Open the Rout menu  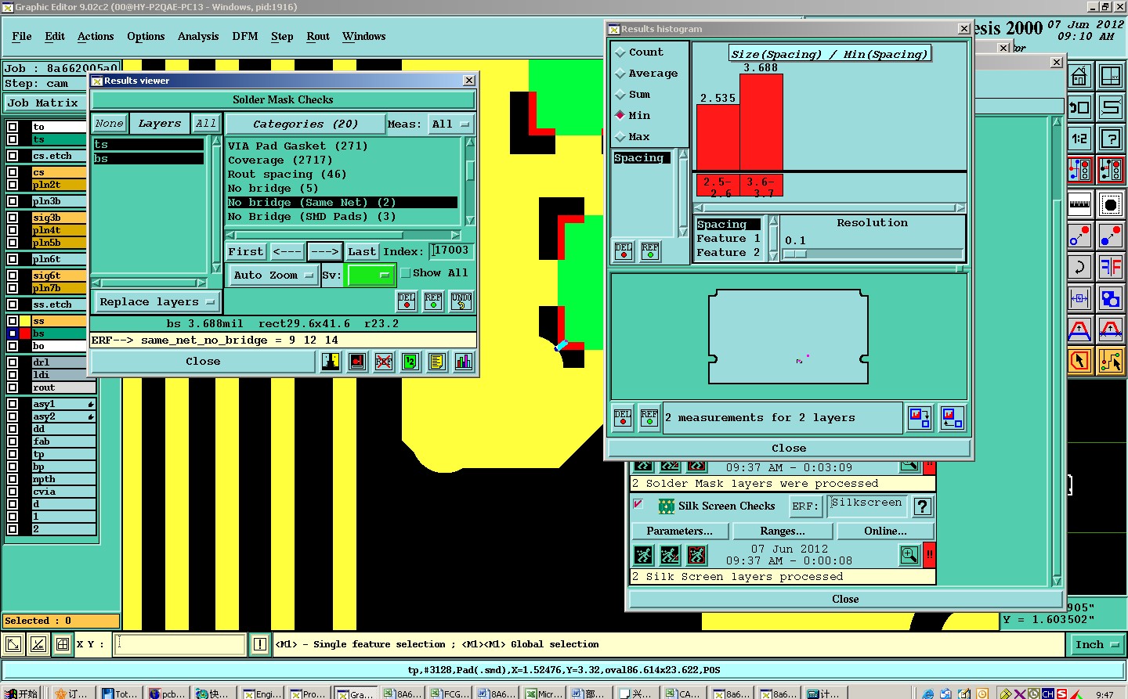[318, 36]
